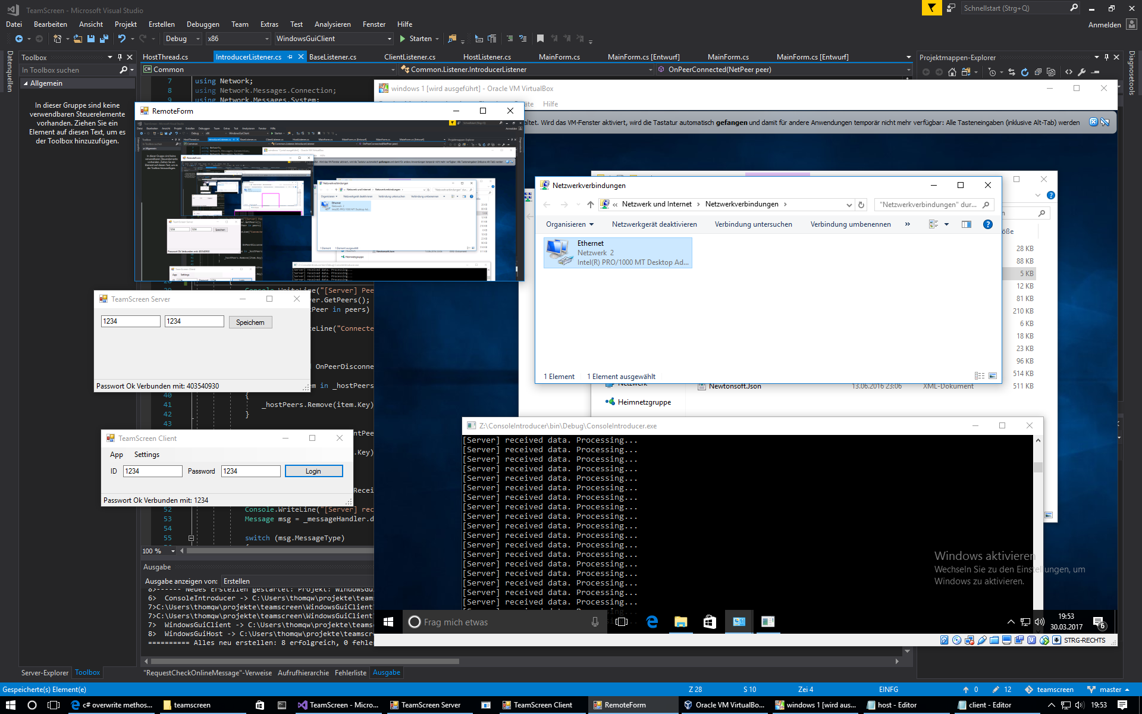Refresh the Projektmappen-Explorer
Screen dimensions: 1142x714
1025,72
